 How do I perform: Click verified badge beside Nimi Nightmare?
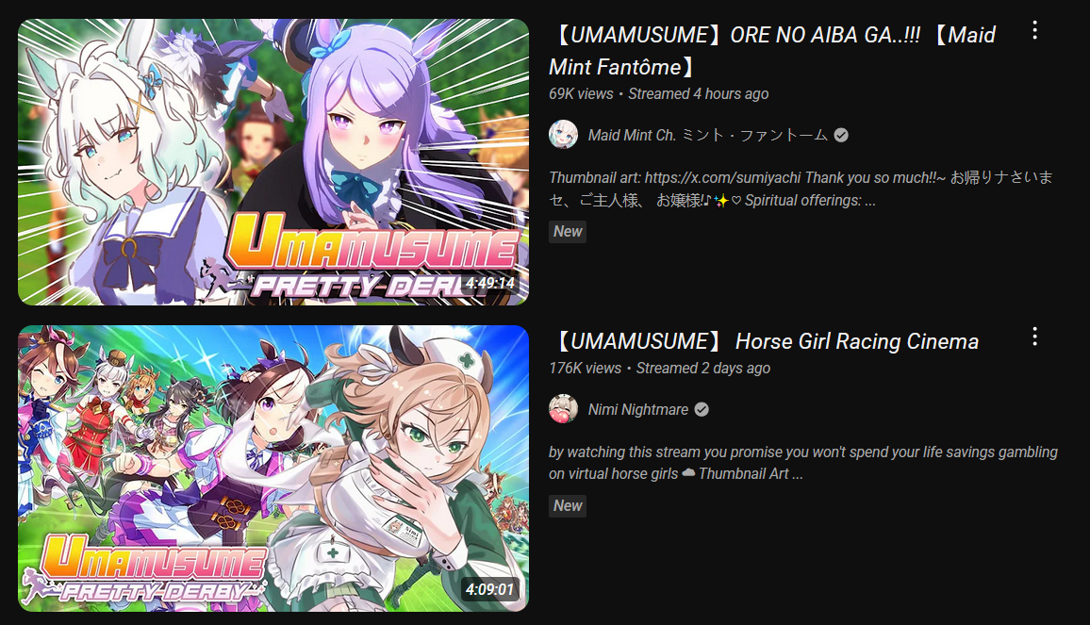(x=702, y=409)
